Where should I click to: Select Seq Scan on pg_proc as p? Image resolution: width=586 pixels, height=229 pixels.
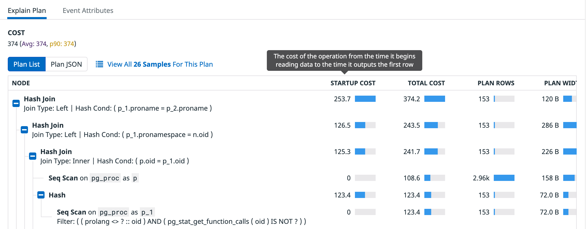94,178
